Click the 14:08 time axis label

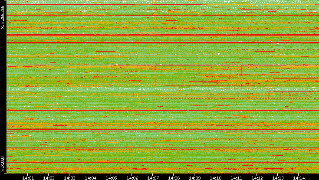tap(174, 178)
